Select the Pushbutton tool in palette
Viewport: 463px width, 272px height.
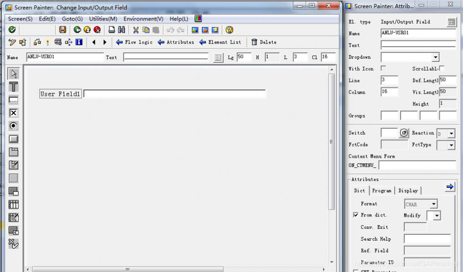[x=13, y=139]
